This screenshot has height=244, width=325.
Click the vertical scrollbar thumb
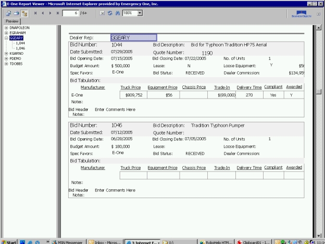[319, 92]
